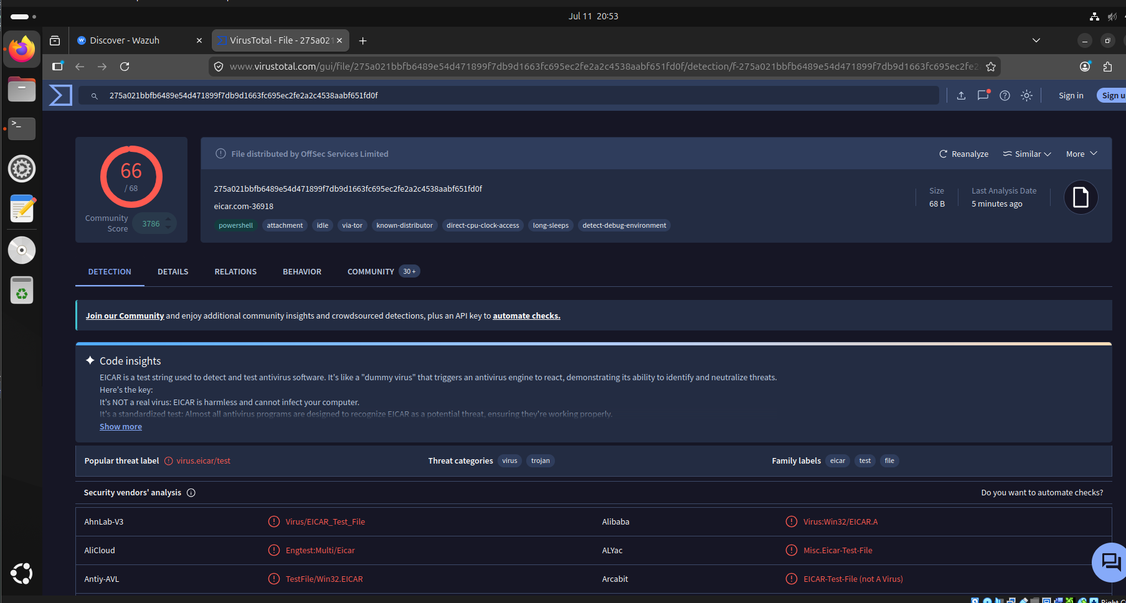The image size is (1126, 603).
Task: Click the direct-cpu-clock-access tag
Action: (x=483, y=225)
